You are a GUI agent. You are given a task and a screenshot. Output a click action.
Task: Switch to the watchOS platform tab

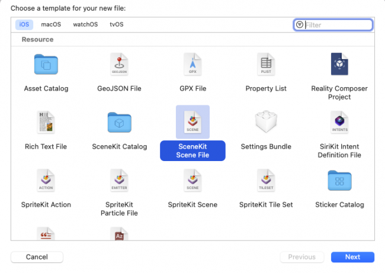pos(85,24)
